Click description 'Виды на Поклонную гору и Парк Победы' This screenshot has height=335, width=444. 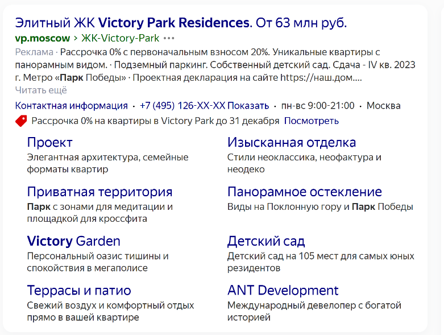pyautogui.click(x=320, y=206)
